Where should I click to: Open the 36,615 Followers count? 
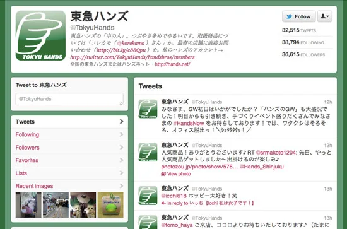303,54
